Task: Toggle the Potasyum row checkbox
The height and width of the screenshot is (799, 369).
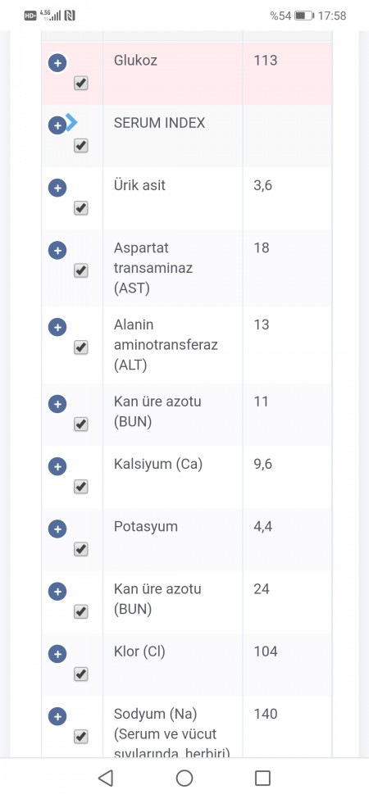Action: tap(81, 549)
